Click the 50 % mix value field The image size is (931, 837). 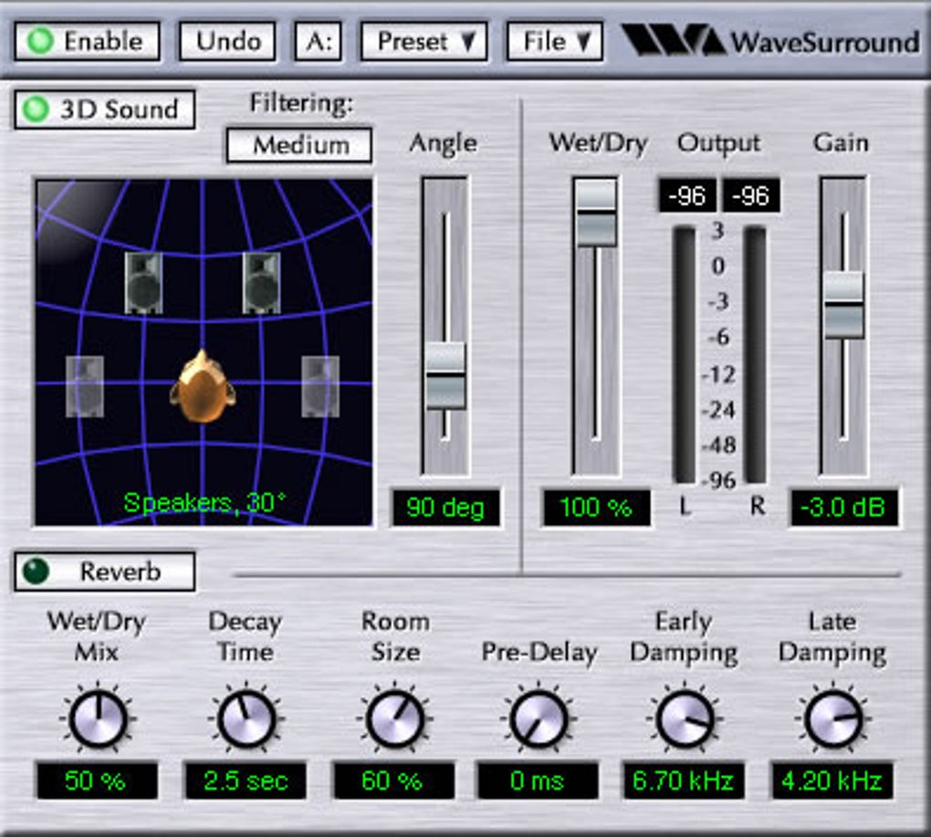[97, 780]
